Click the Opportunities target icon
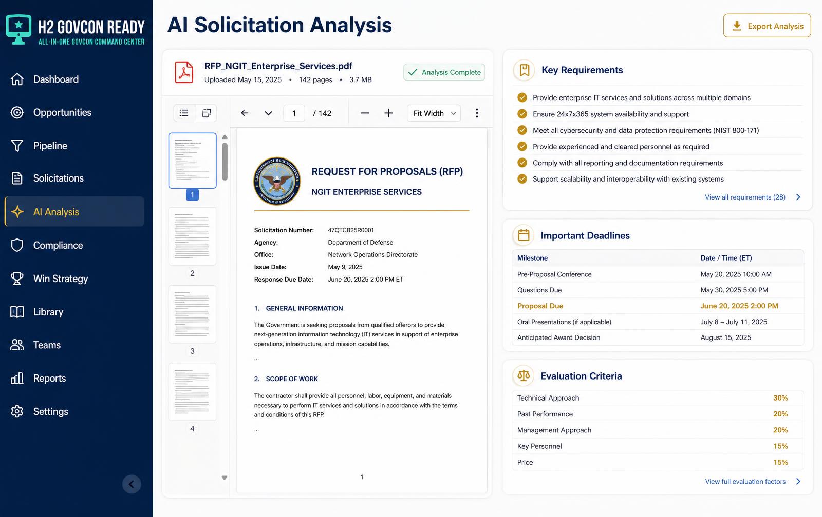This screenshot has width=822, height=517. [x=17, y=112]
